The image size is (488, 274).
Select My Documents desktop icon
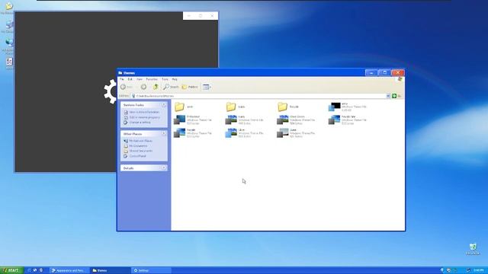point(8,8)
